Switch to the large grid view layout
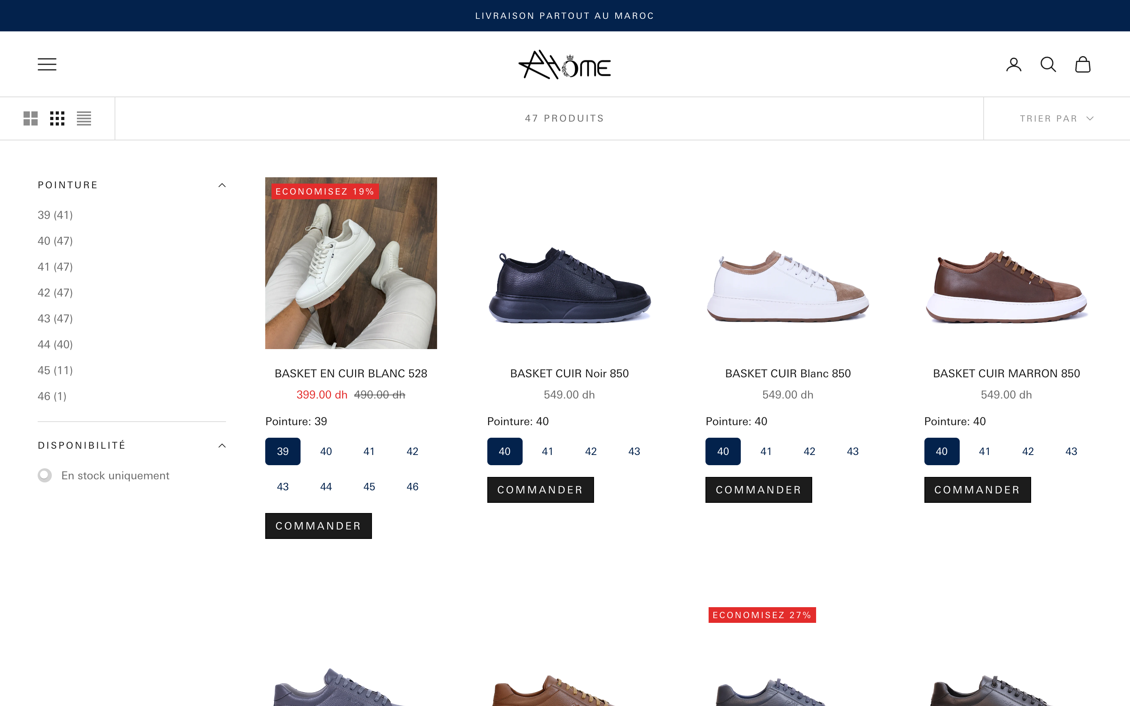 [30, 118]
